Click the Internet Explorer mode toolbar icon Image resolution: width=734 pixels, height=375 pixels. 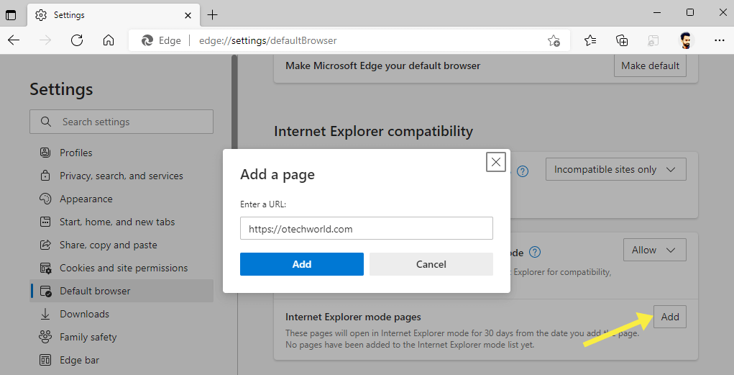(x=653, y=41)
